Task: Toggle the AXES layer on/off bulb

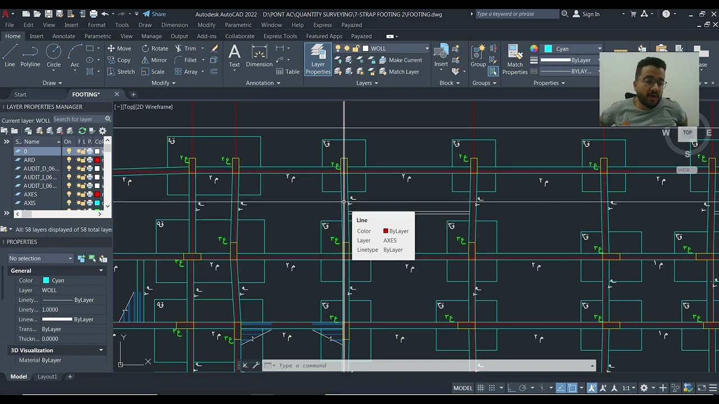Action: click(x=69, y=195)
